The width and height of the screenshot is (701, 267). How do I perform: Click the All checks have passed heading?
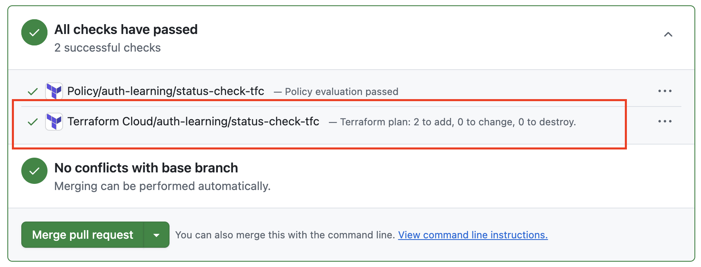click(x=126, y=29)
